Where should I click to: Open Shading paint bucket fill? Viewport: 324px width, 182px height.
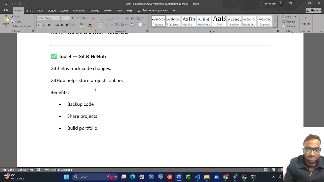132,25
